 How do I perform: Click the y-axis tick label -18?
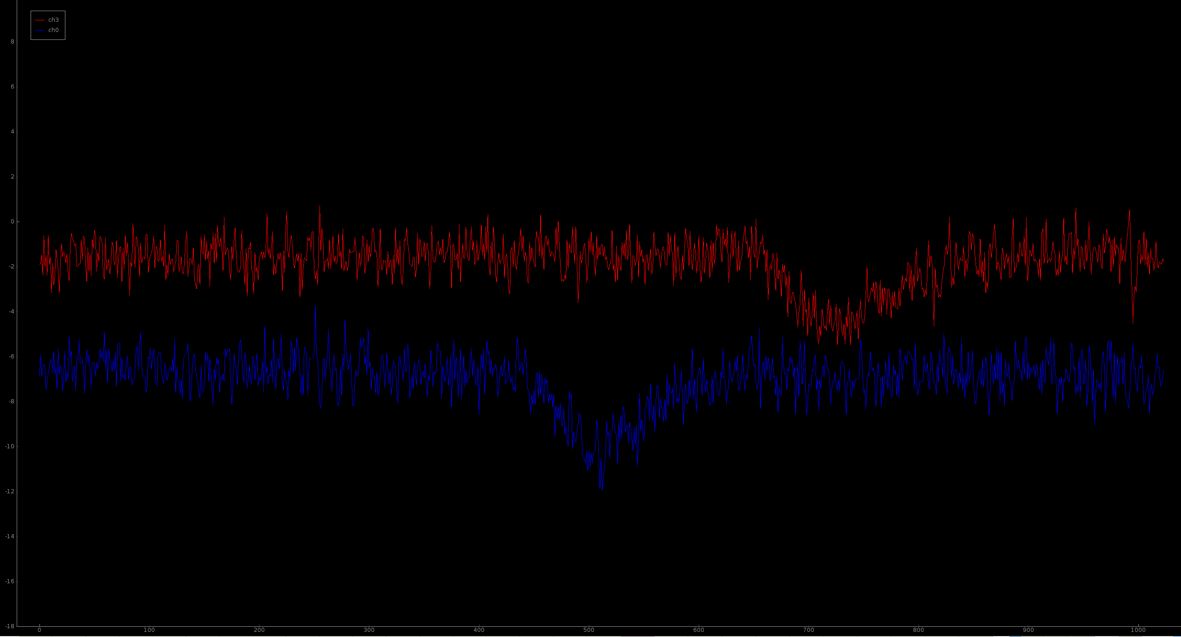click(x=10, y=626)
